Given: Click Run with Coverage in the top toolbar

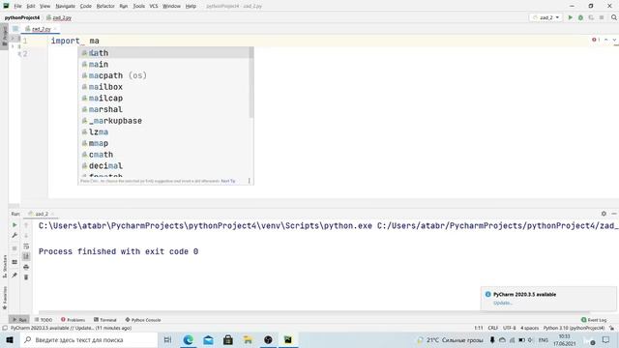Looking at the screenshot, I should (591, 17).
